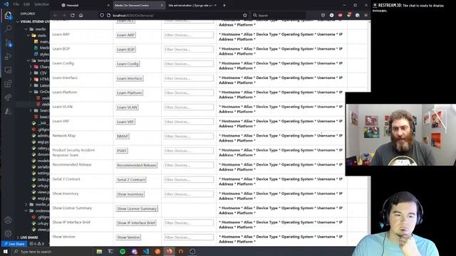
Task: Open the Live Share activity bar icon
Action: (8, 97)
